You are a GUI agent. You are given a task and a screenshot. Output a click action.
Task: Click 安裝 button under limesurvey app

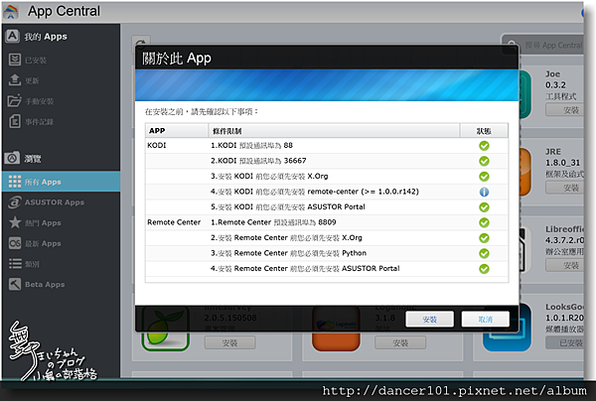click(229, 342)
